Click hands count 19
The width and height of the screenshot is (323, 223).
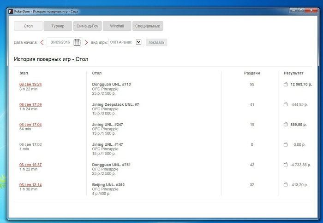pos(252,125)
